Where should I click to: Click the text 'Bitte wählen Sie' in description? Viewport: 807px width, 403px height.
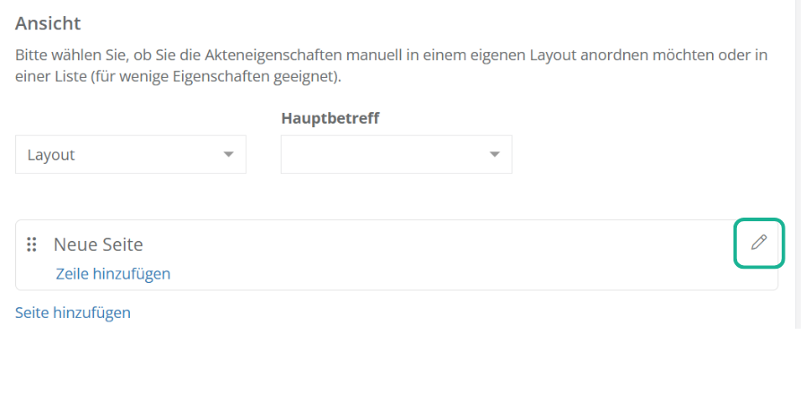click(x=67, y=55)
